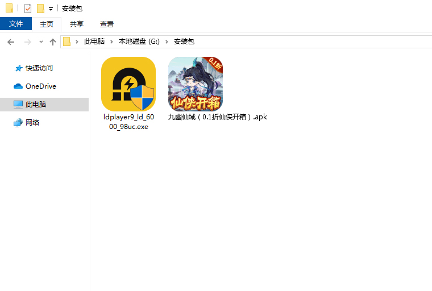Click the Properties checkmark icon in title bar
The height and width of the screenshot is (291, 432).
[28, 9]
